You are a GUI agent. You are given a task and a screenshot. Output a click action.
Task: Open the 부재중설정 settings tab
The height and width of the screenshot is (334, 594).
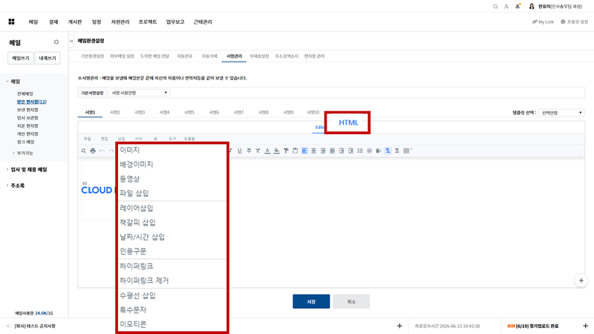pyautogui.click(x=259, y=56)
